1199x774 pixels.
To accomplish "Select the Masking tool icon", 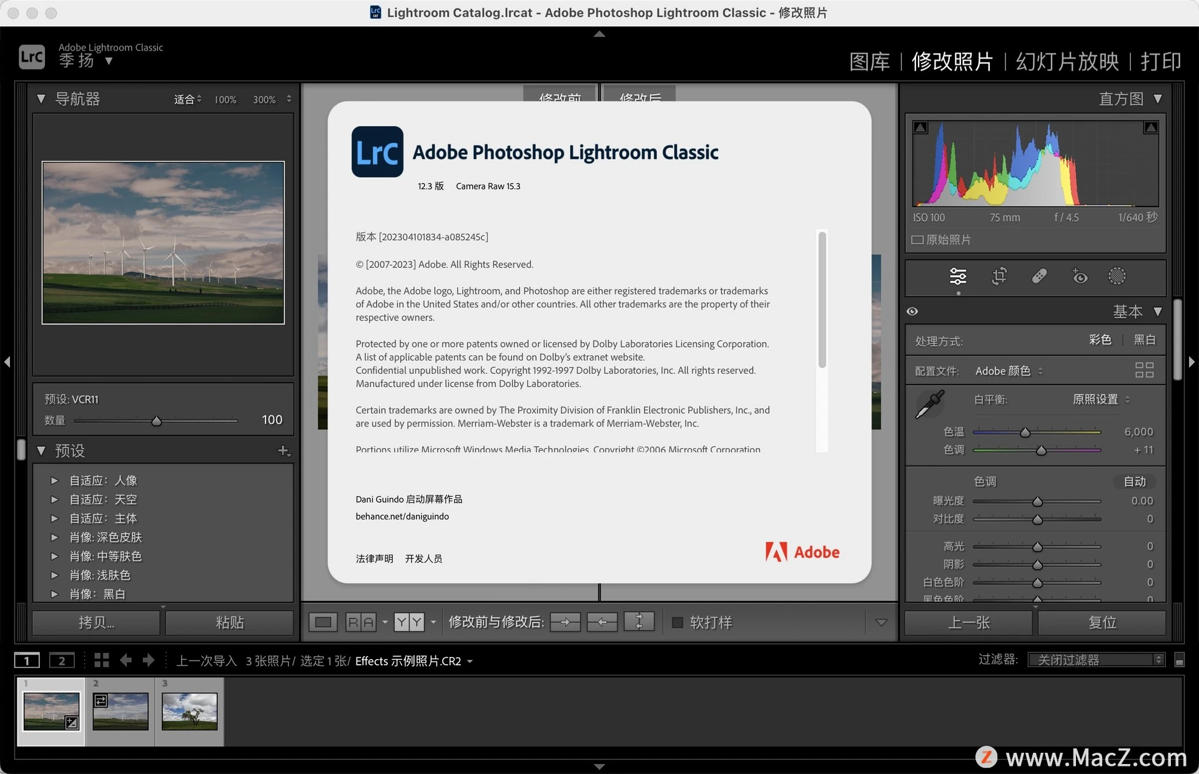I will (x=1117, y=276).
